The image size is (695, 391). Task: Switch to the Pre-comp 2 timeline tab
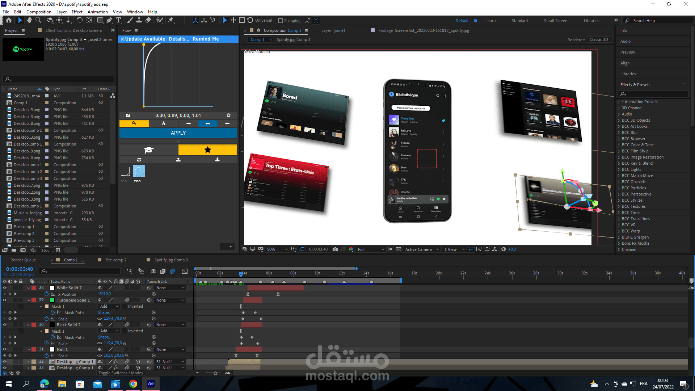tap(116, 260)
